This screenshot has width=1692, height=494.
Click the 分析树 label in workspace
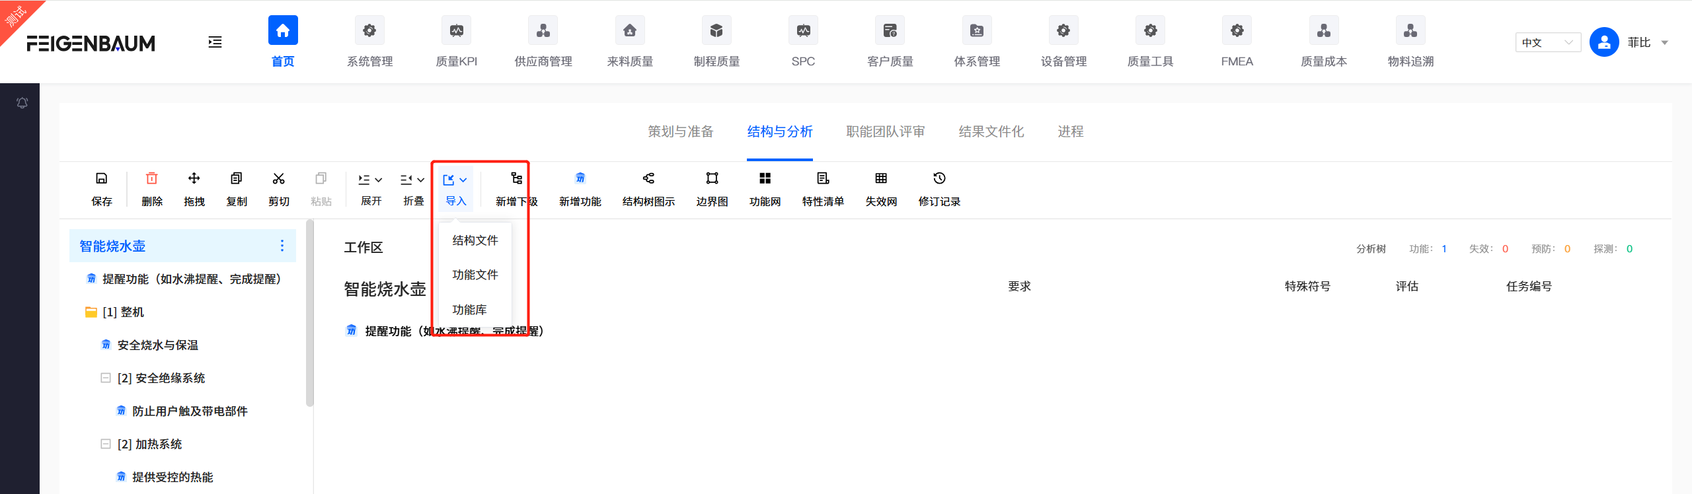[1371, 249]
